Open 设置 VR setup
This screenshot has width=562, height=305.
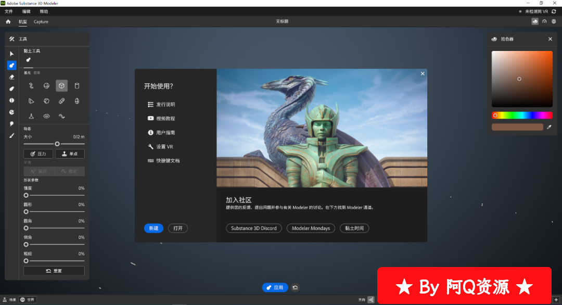161,147
